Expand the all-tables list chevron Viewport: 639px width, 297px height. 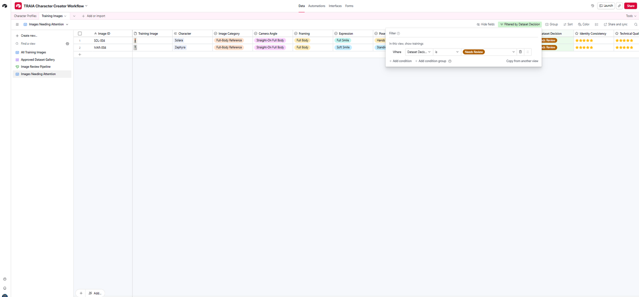pos(74,16)
